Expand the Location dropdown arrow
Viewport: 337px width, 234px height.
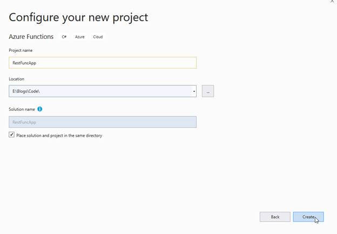pos(193,91)
